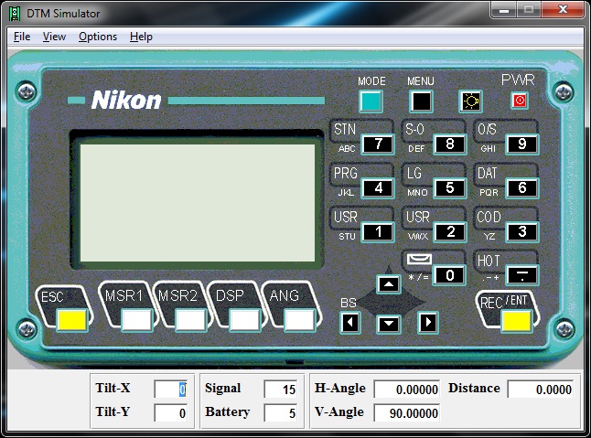The image size is (591, 438).
Task: Hit the yellow REC/ENT key
Action: click(517, 321)
